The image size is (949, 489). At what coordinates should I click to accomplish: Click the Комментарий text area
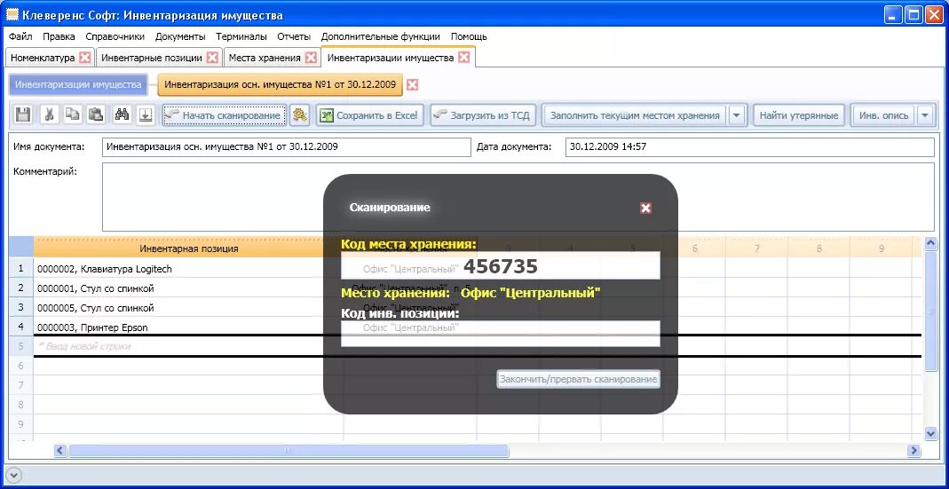(518, 197)
